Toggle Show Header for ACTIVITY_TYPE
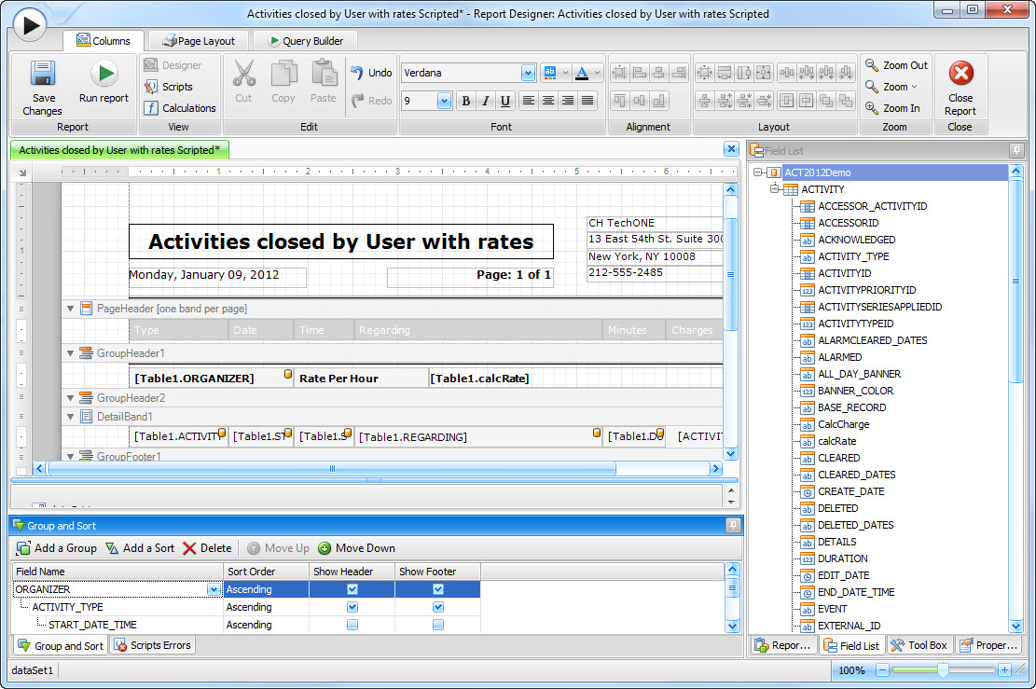The image size is (1036, 689). 352,607
